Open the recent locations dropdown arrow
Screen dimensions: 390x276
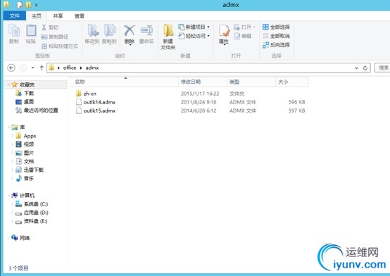pos(32,68)
